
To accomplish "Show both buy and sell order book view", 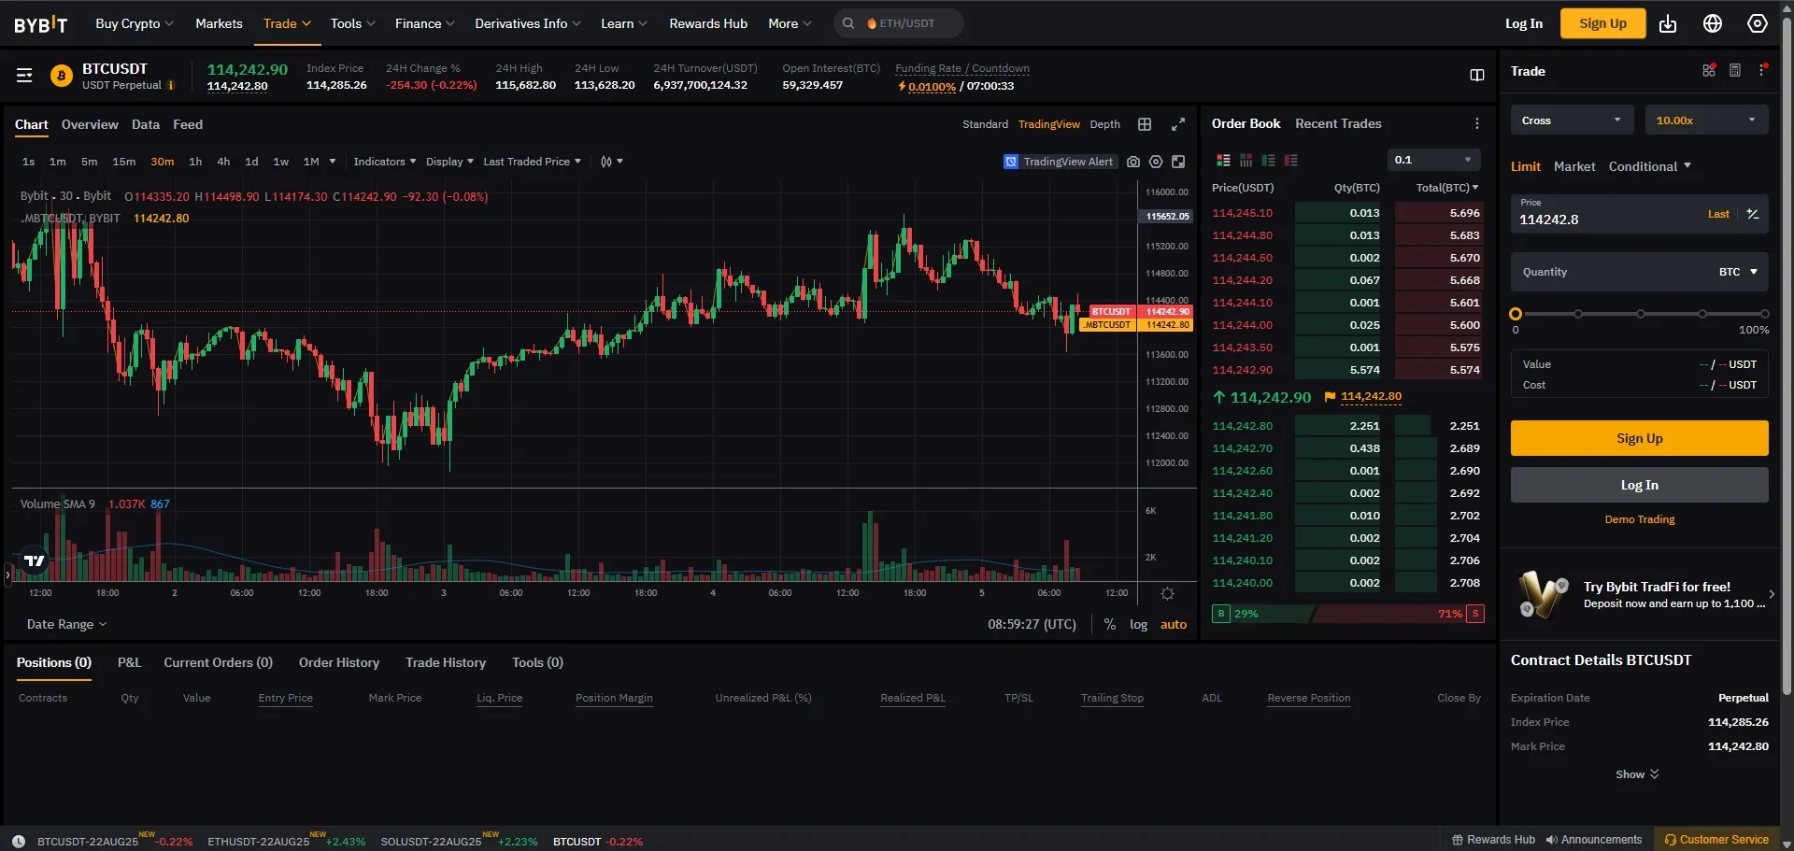I will pyautogui.click(x=1223, y=161).
